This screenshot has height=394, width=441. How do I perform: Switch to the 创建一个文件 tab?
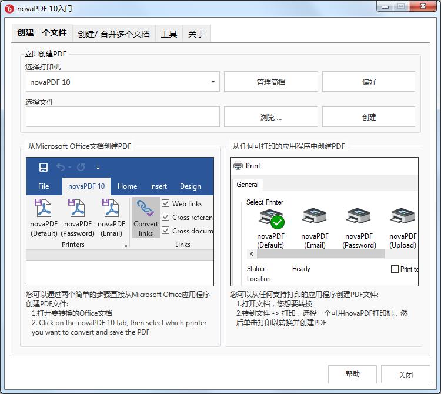pos(42,32)
